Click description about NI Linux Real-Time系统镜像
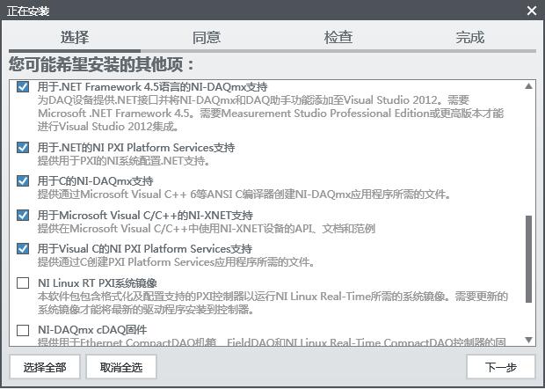Viewport: 545px width, 389px height. tap(272, 303)
